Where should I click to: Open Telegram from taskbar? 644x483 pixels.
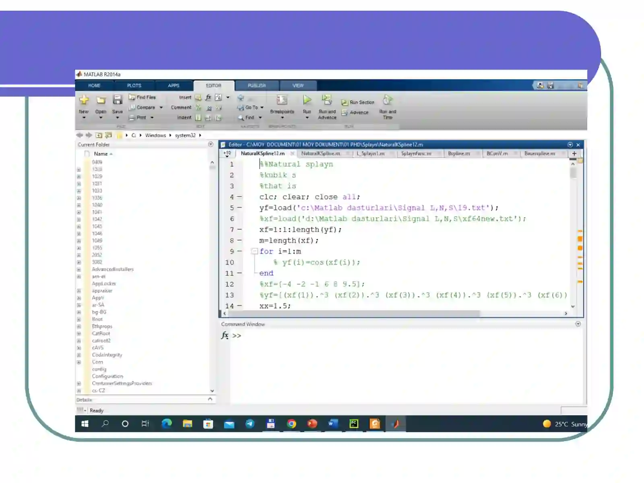tap(250, 423)
